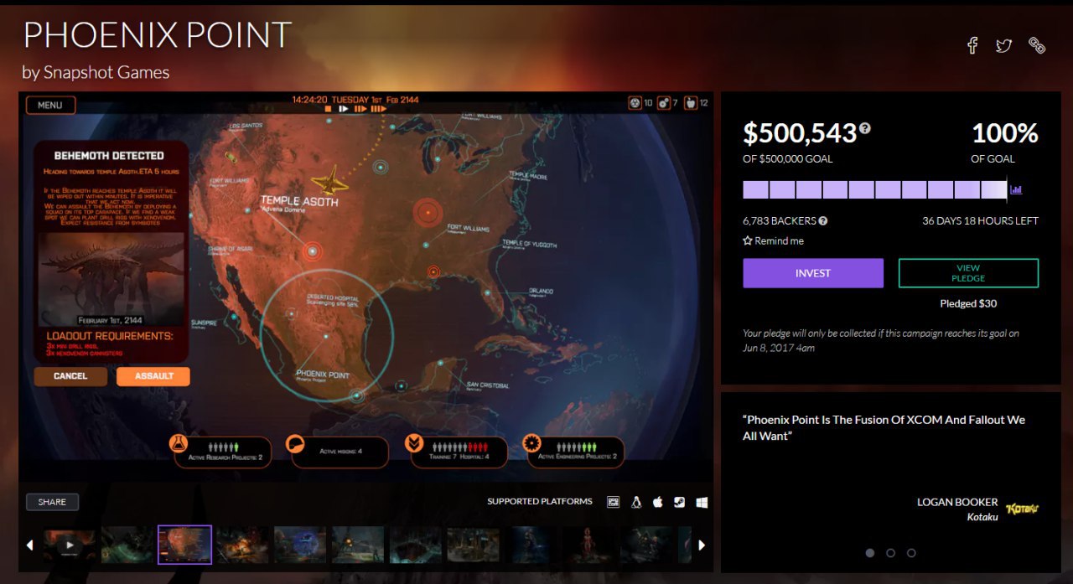The height and width of the screenshot is (584, 1073).
Task: Open help icon beside 6,783 Backers
Action: coord(823,221)
